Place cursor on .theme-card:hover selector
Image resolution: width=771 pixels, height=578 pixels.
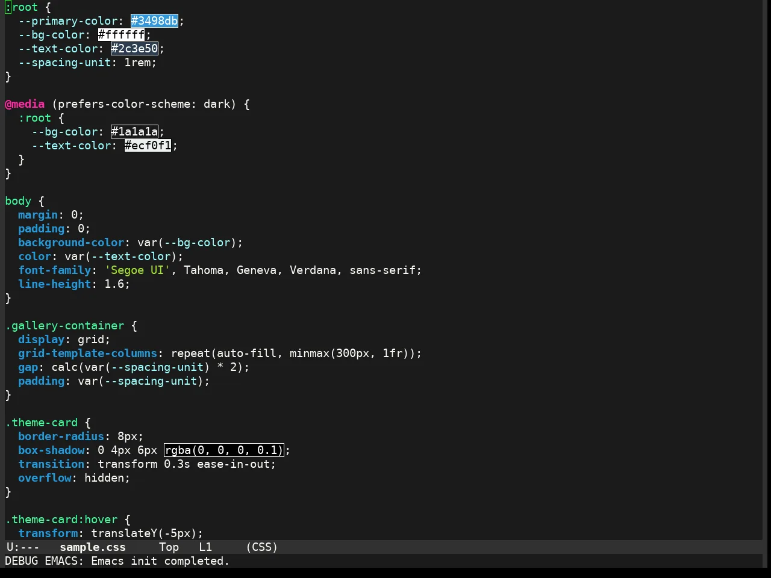[x=61, y=520]
